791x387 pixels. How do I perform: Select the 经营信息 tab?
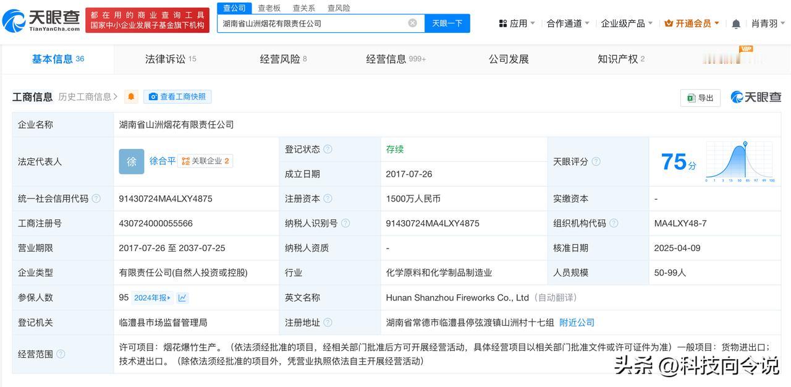(x=395, y=59)
